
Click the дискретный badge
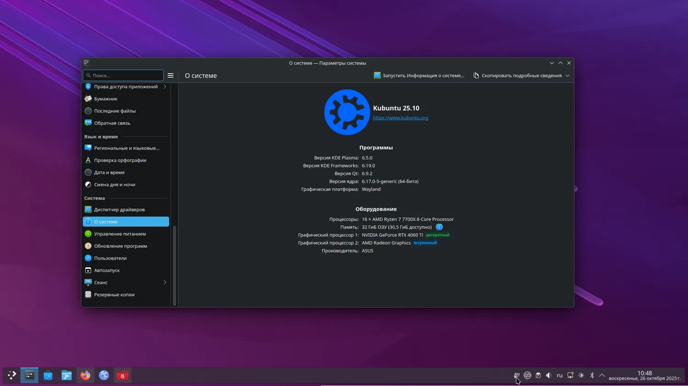tap(438, 235)
